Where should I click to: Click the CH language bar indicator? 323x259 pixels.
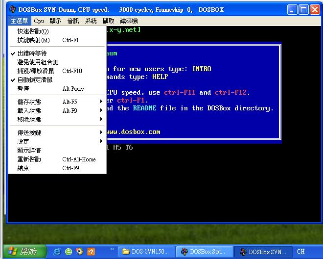[x=300, y=251]
